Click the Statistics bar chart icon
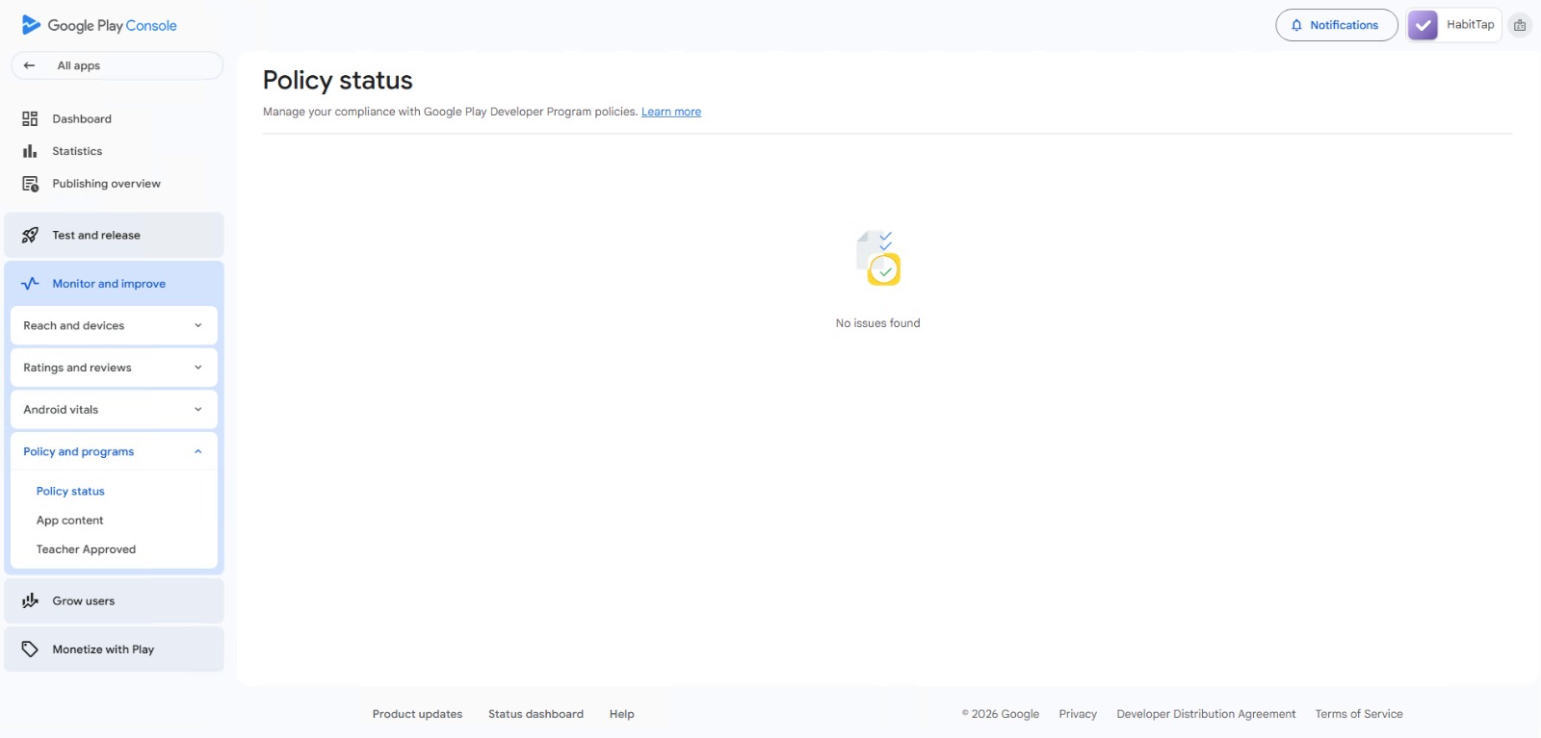1541x738 pixels. (30, 151)
